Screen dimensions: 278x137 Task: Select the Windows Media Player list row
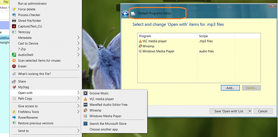(x=199, y=51)
